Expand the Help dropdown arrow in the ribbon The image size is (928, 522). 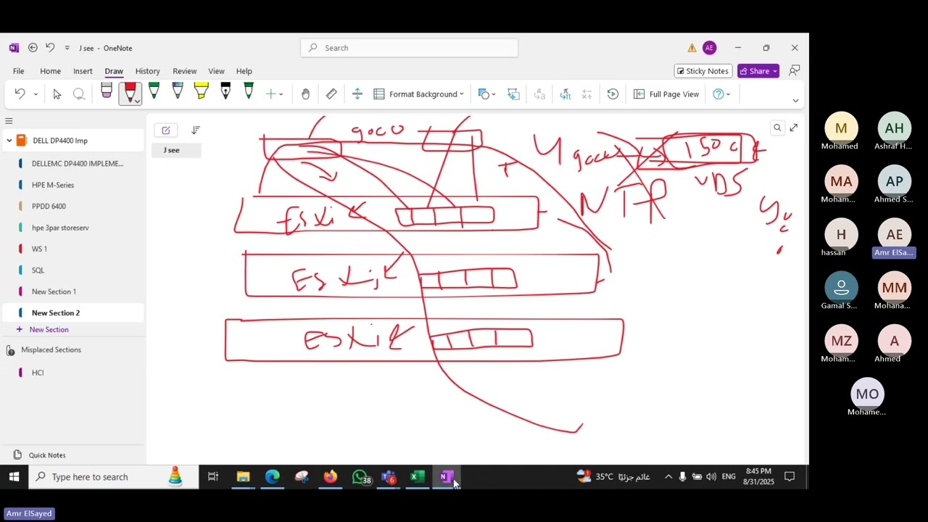[728, 94]
